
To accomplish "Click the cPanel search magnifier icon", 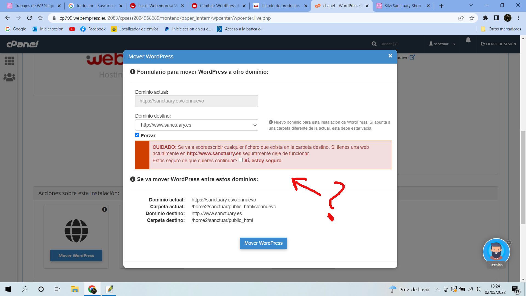I will tap(374, 44).
